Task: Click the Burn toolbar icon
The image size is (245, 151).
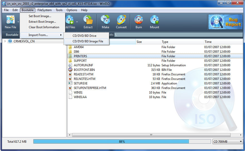Action: pos(139,22)
